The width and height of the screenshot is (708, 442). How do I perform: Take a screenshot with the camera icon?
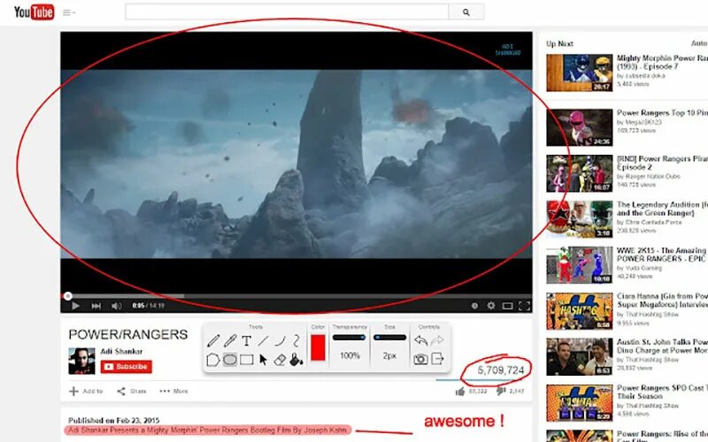pos(420,359)
